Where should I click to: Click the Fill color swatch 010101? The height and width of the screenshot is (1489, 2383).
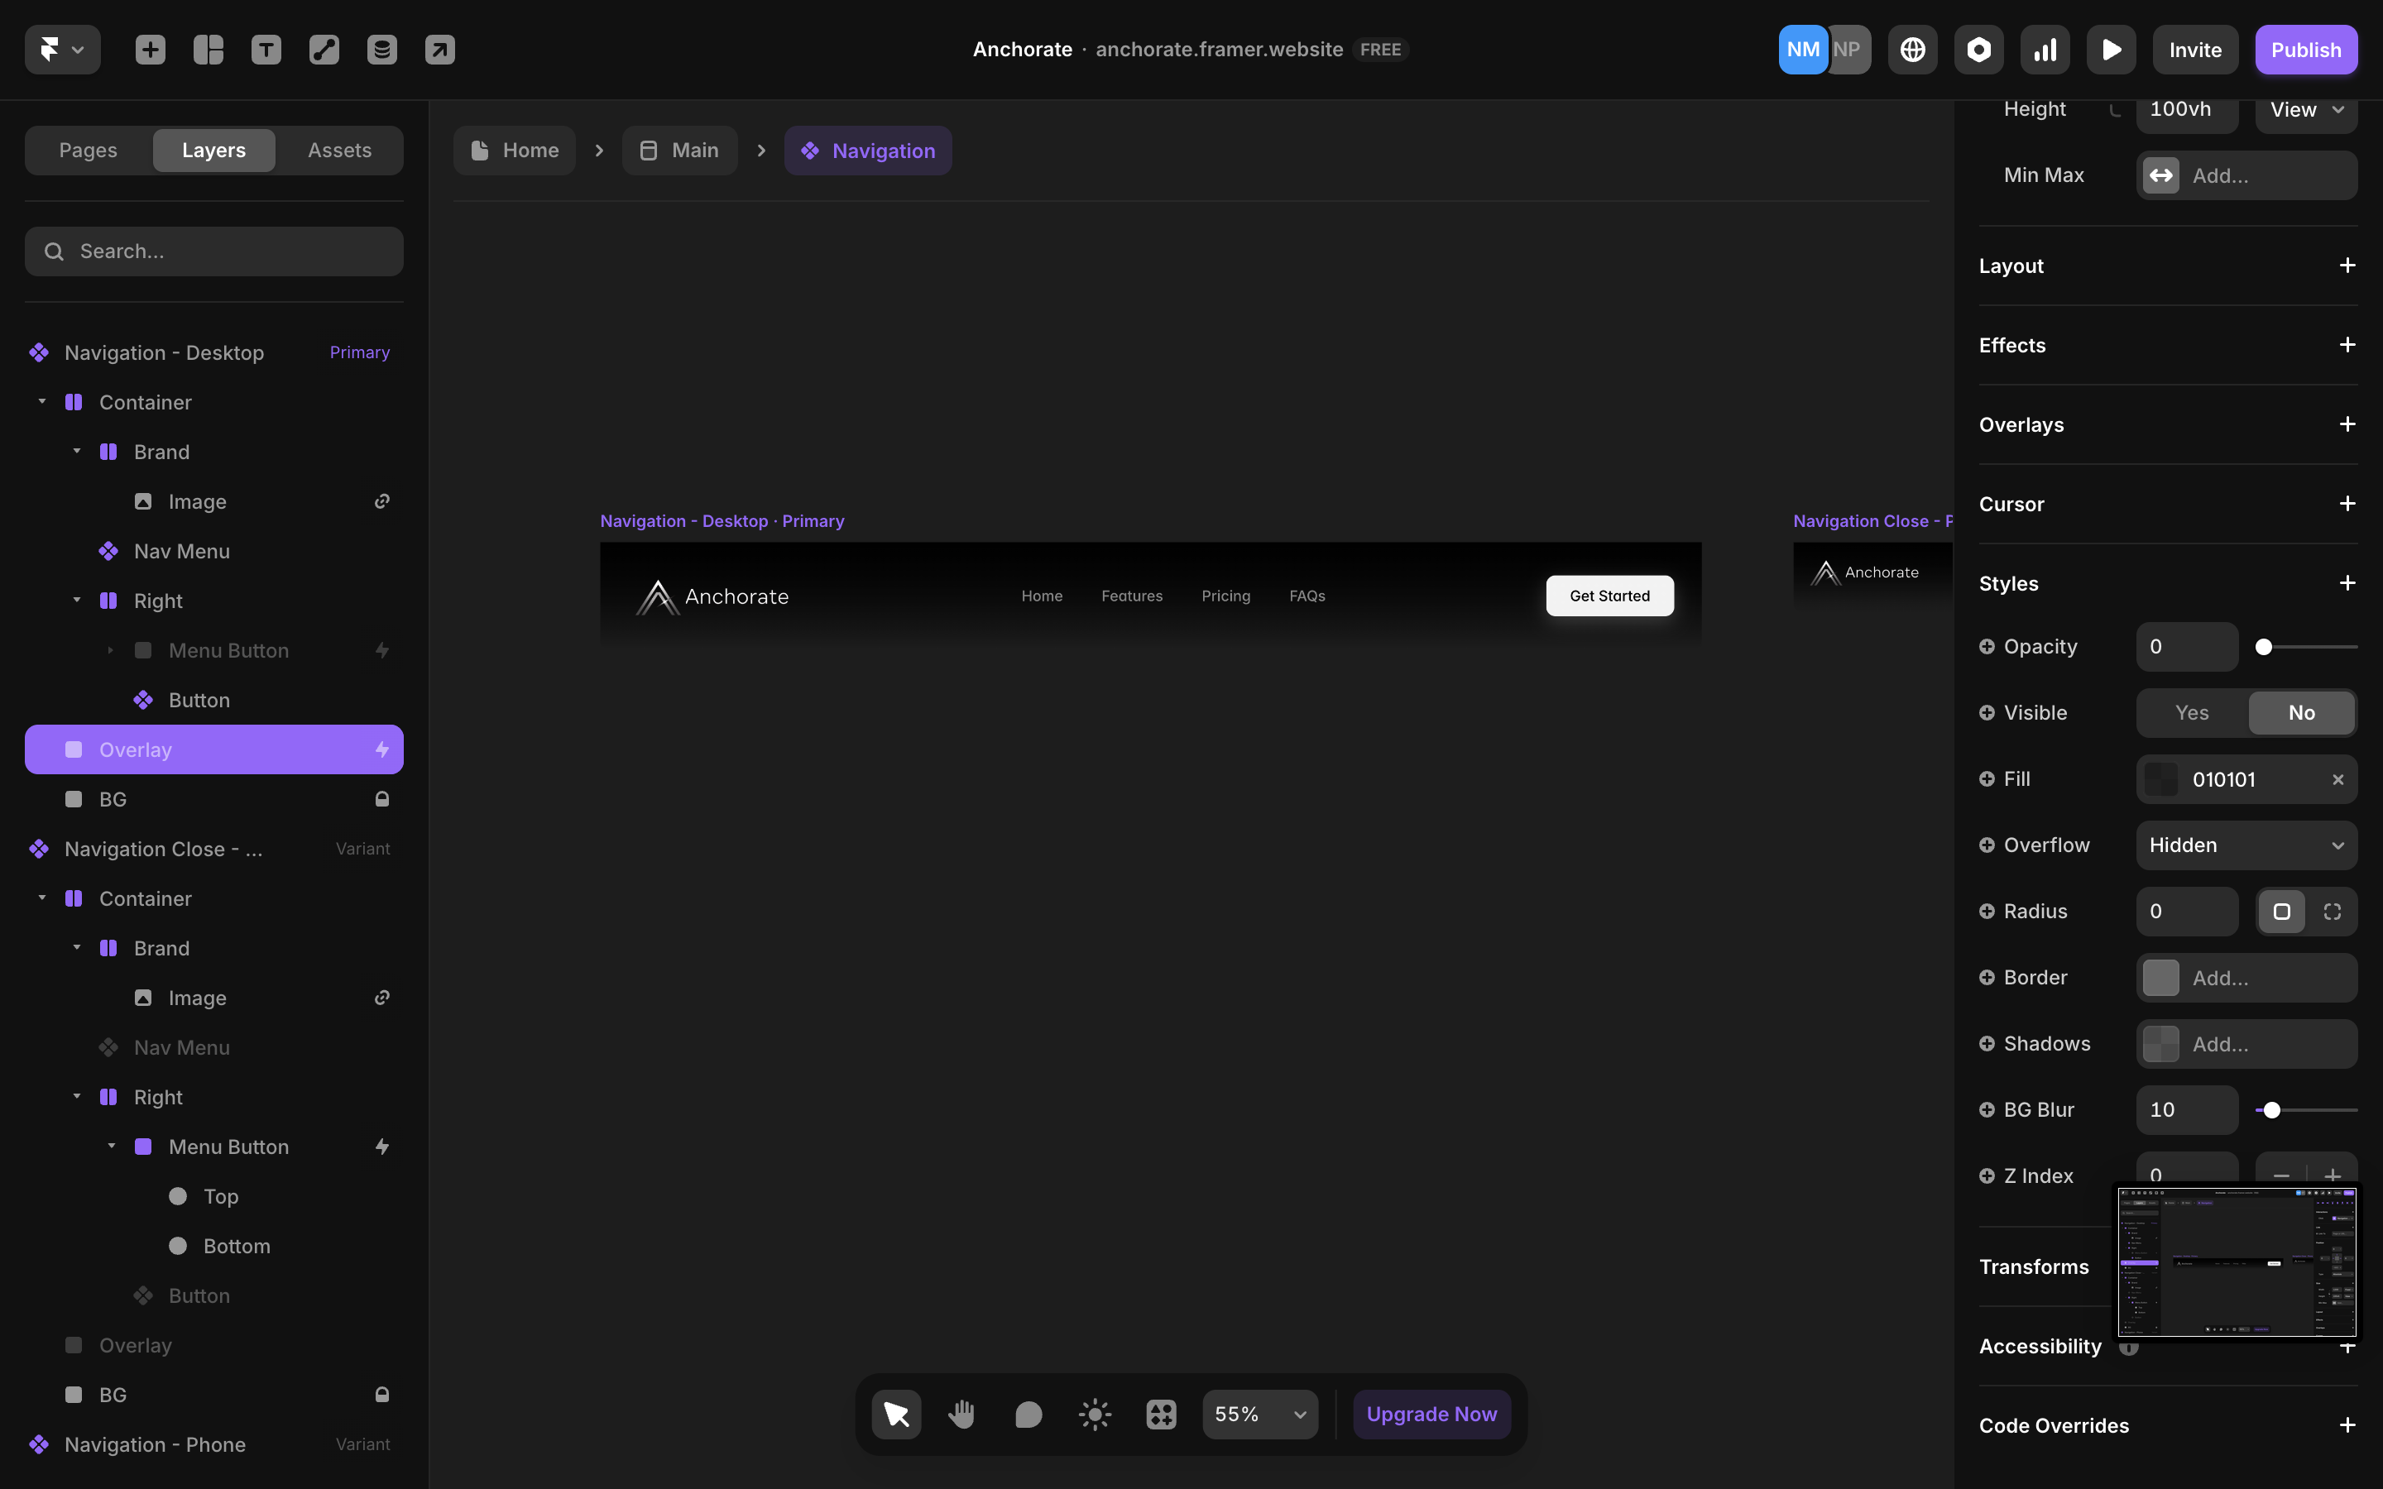pos(2161,779)
